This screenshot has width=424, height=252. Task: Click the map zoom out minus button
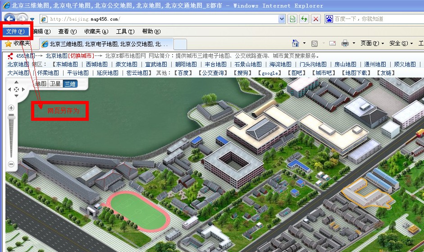[11, 164]
